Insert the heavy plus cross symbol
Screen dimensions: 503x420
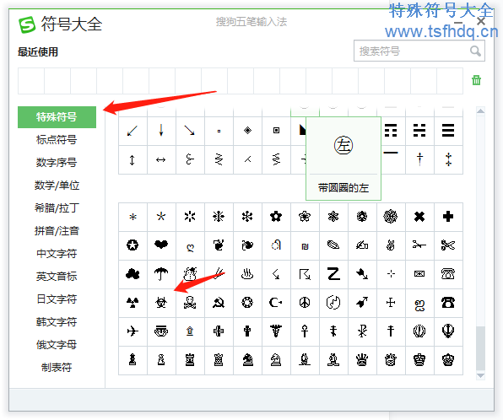448,217
